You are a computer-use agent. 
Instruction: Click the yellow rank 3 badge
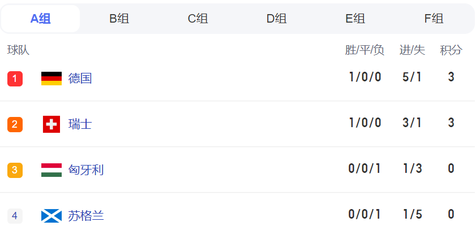pyautogui.click(x=15, y=170)
